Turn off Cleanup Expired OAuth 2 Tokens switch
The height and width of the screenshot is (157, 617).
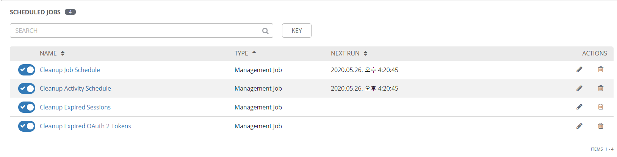click(x=27, y=126)
